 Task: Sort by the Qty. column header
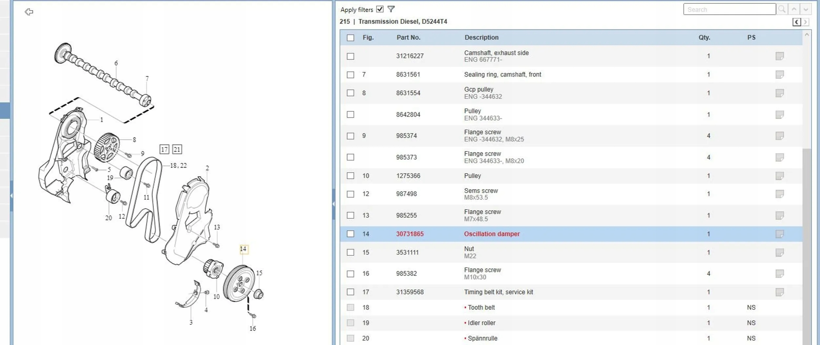tap(704, 38)
